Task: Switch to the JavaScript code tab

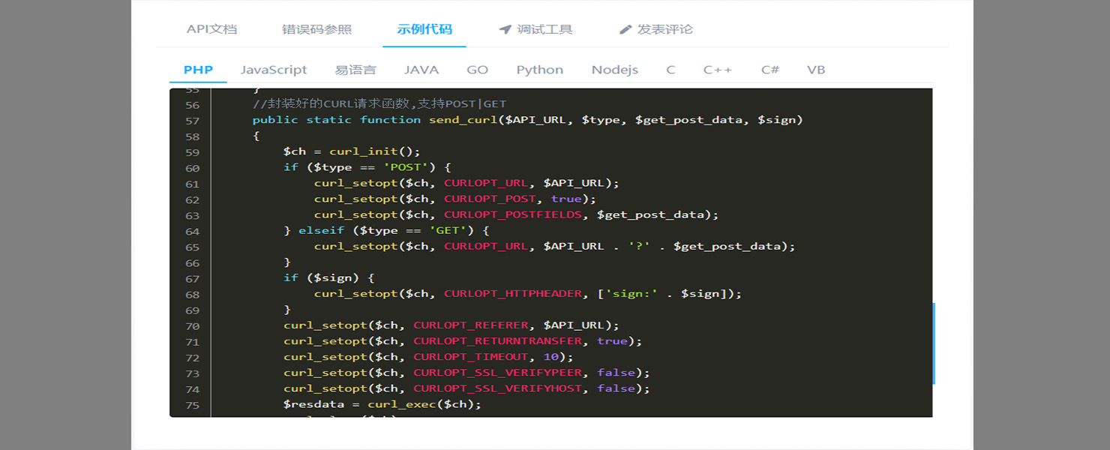Action: pyautogui.click(x=274, y=70)
